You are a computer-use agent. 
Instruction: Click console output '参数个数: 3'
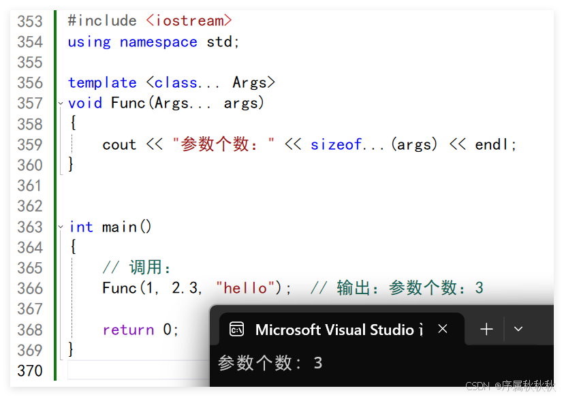pos(270,363)
